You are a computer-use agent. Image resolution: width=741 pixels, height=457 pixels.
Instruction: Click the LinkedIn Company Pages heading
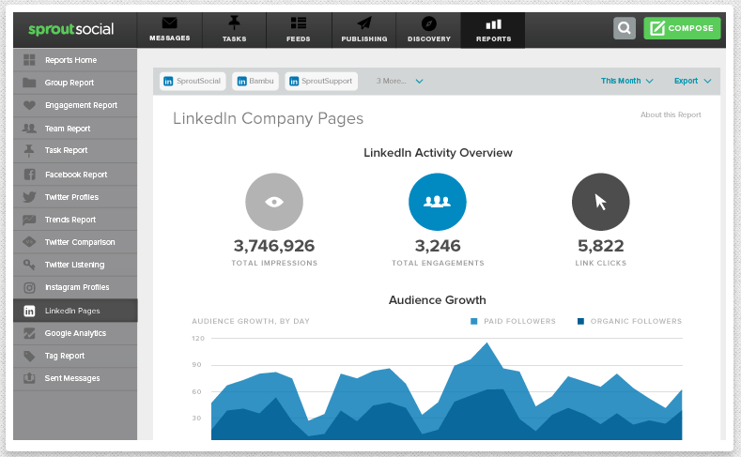pos(268,118)
